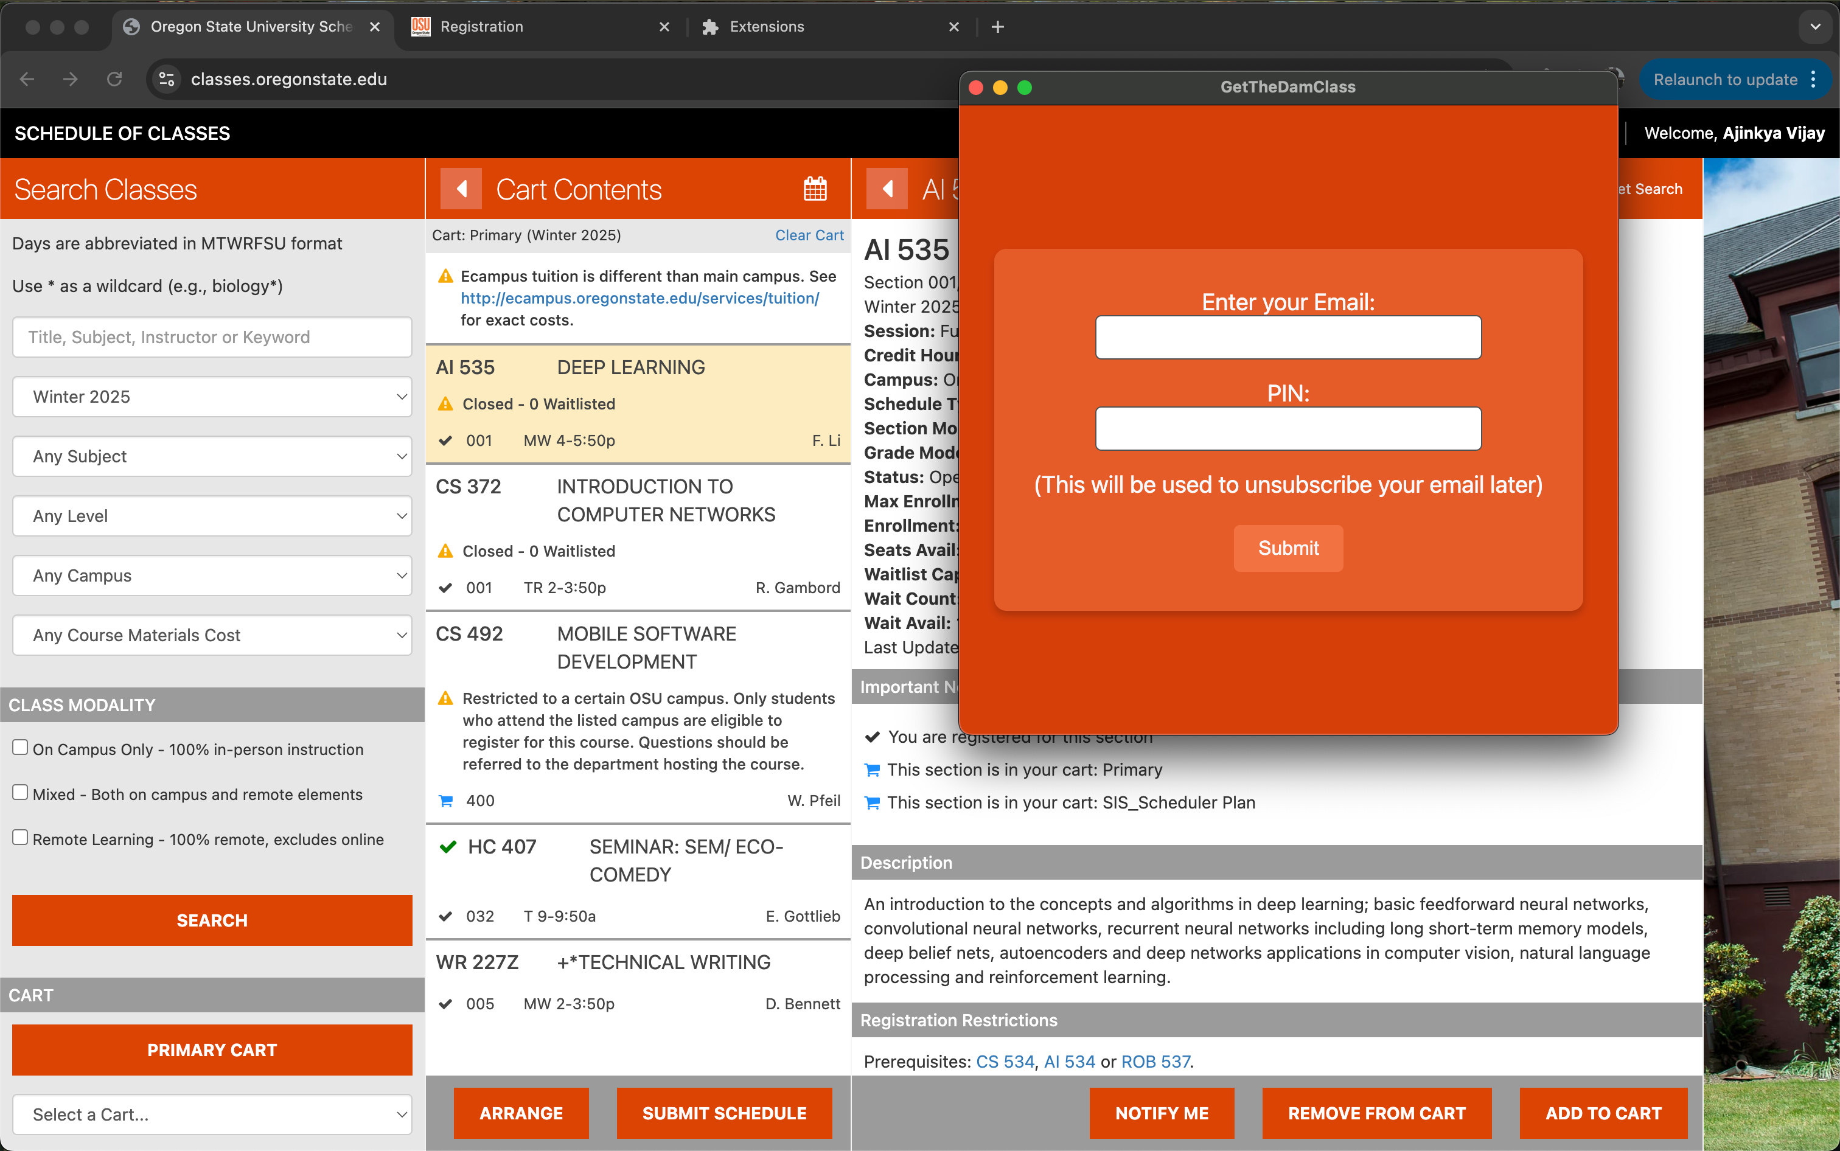Click the browser reload icon
This screenshot has height=1151, width=1840.
tap(114, 79)
